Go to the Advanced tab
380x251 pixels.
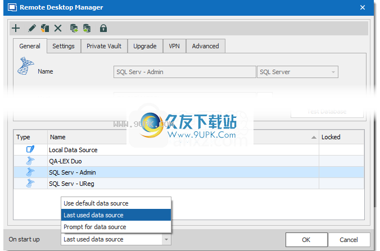click(x=206, y=46)
